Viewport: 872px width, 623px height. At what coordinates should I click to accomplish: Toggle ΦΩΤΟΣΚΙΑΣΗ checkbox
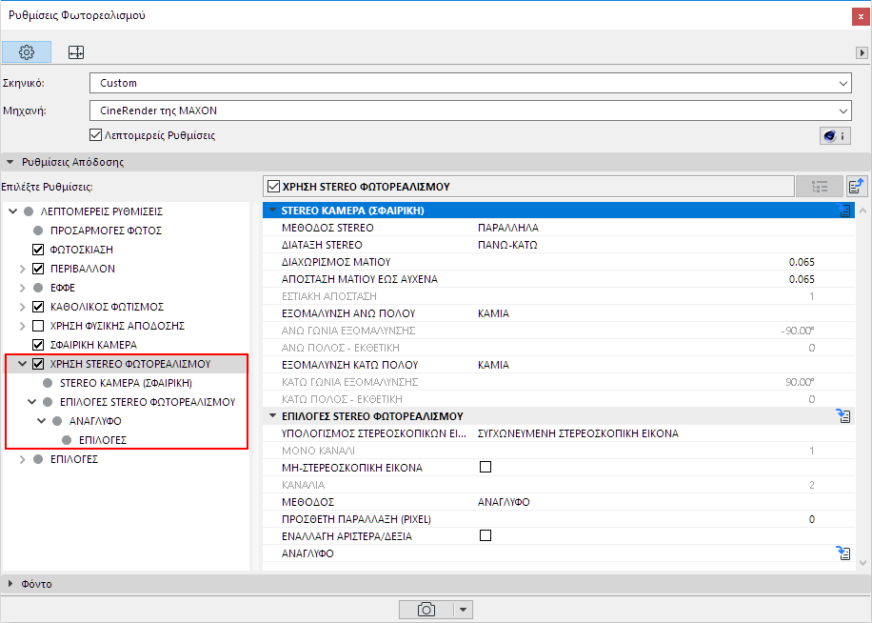(x=38, y=250)
